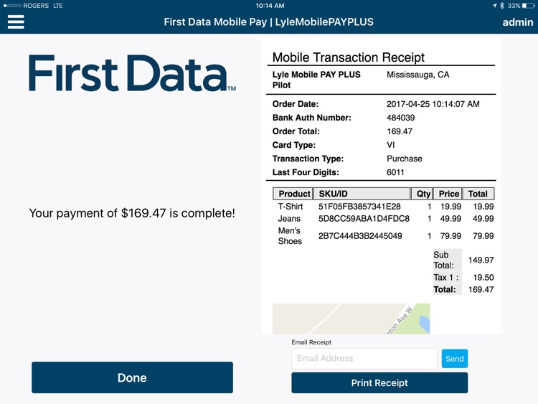Tap the location services arrow icon
This screenshot has width=538, height=404.
click(x=494, y=6)
